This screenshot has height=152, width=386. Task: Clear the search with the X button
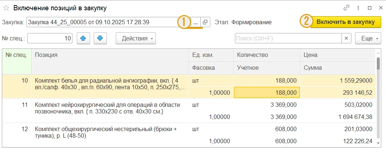(x=346, y=39)
